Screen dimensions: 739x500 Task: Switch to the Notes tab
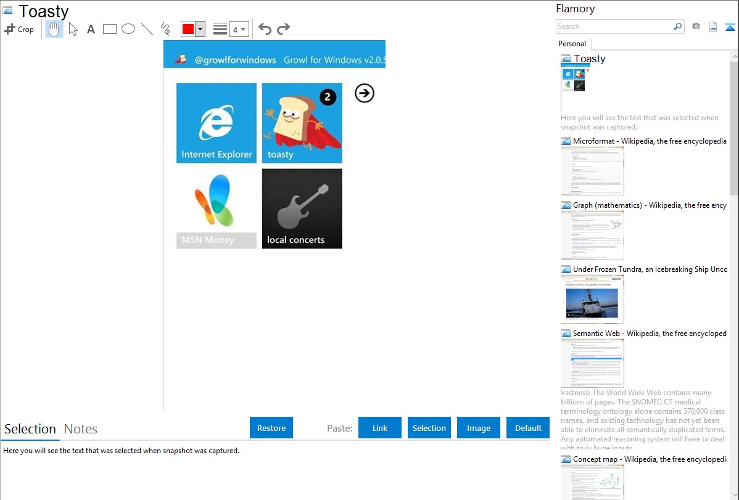tap(81, 429)
